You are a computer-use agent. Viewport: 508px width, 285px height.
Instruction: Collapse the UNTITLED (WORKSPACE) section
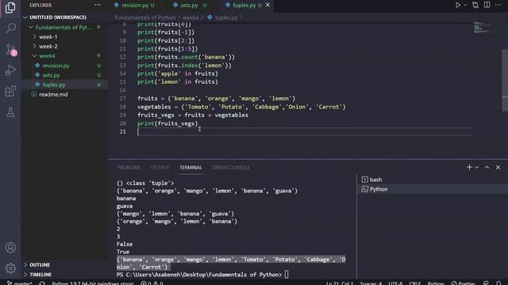65,17
